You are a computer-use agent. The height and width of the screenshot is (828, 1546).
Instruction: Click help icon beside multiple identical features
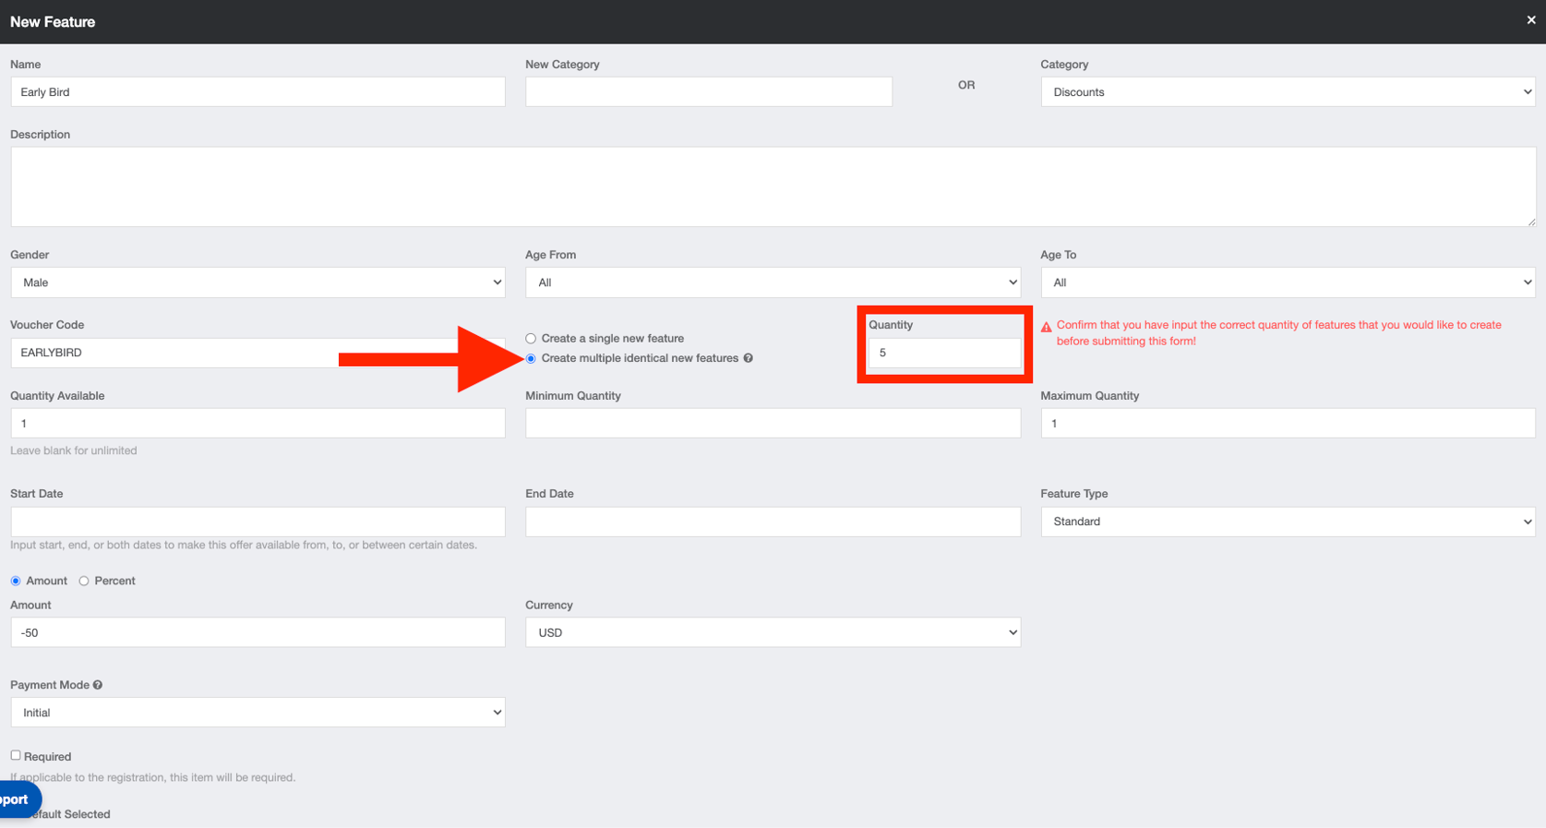click(748, 358)
